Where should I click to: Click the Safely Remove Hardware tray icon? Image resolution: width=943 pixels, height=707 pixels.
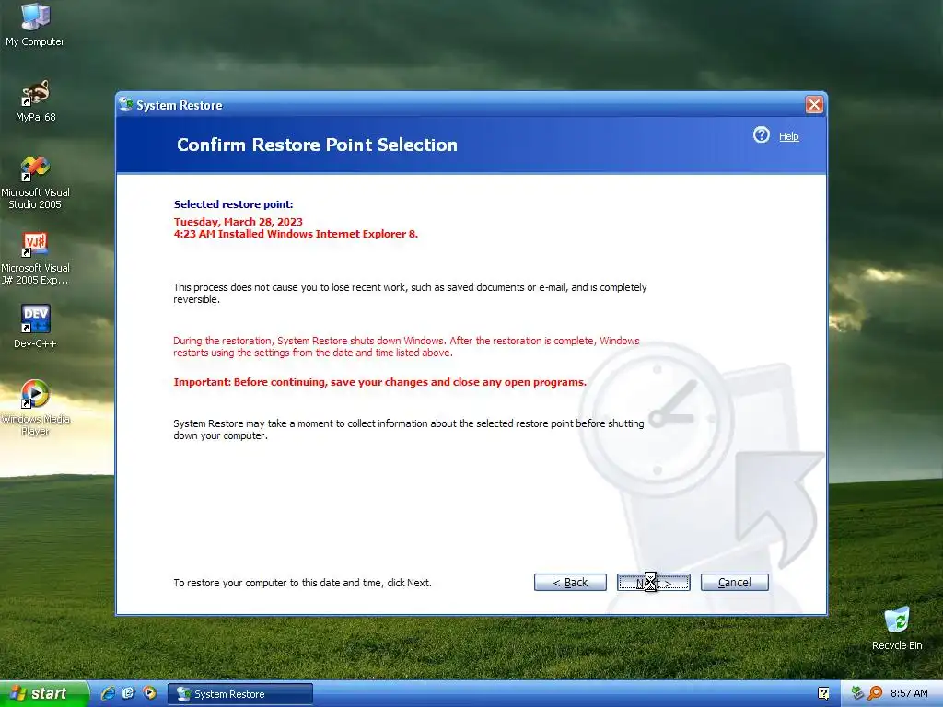pos(857,693)
